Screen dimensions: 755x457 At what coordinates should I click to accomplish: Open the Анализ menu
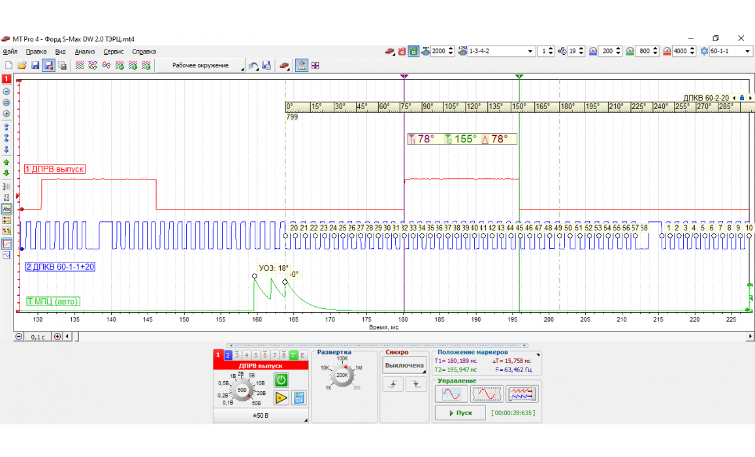[x=85, y=52]
